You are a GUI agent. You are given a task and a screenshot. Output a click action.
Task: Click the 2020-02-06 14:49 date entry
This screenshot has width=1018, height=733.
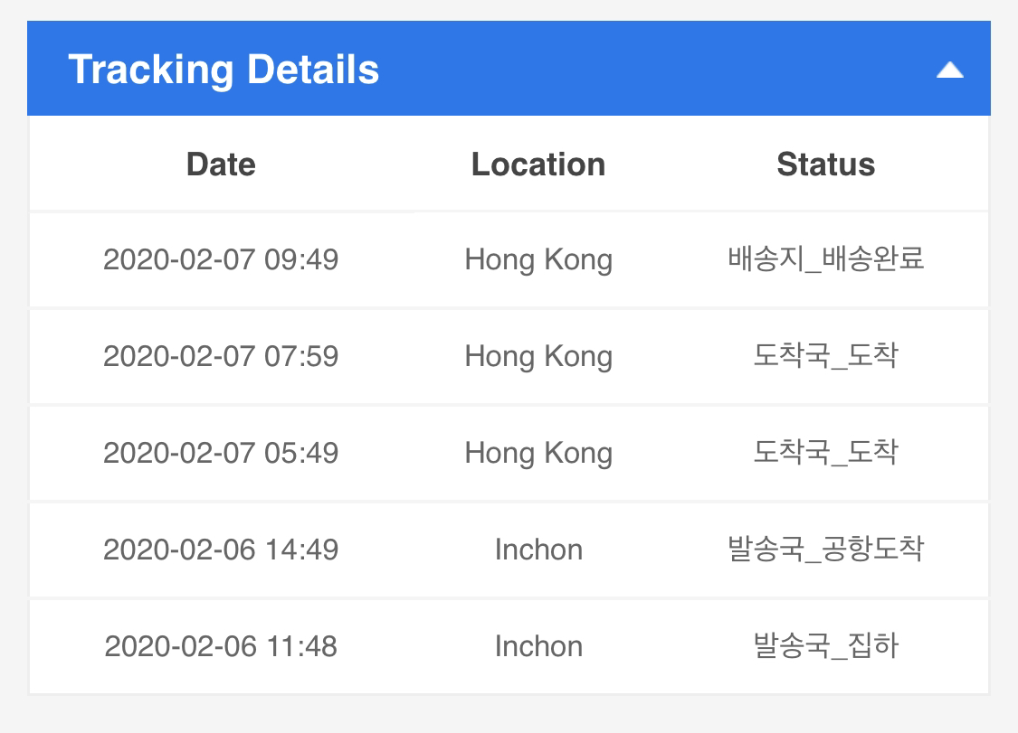tap(221, 550)
